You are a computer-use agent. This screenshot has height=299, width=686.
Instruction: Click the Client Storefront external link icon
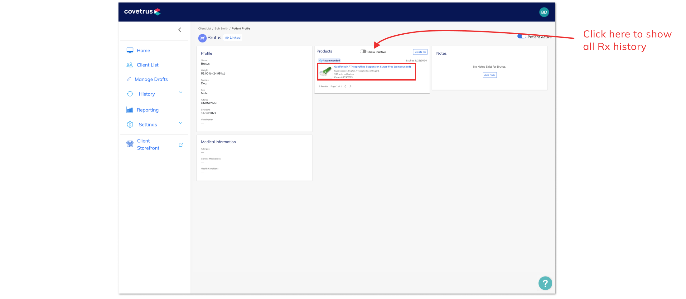[x=181, y=145]
